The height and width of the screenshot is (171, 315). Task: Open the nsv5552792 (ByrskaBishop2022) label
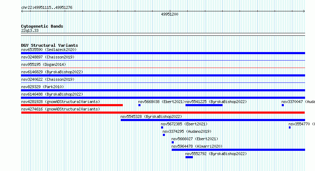[x=216, y=154]
